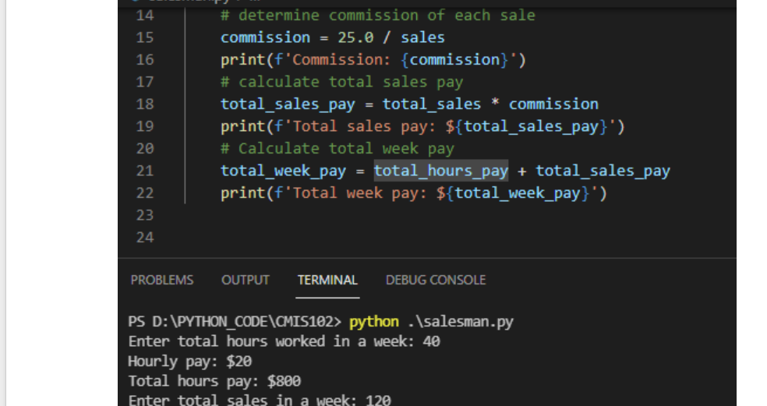Open the OUTPUT panel tab
The height and width of the screenshot is (406, 767).
245,280
